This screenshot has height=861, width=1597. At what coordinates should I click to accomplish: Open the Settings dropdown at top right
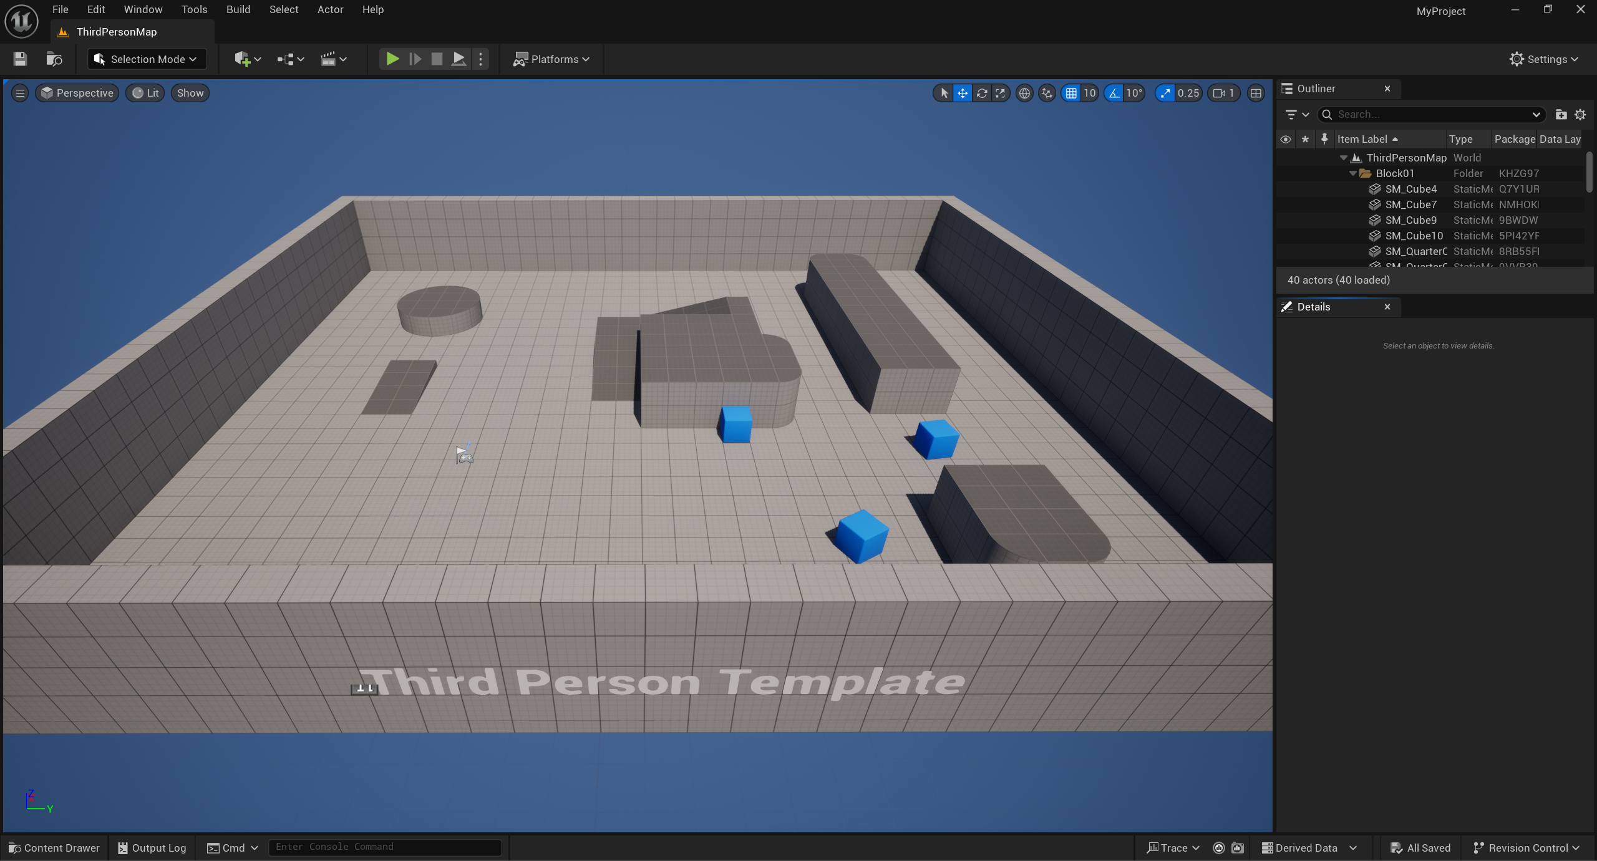point(1543,59)
